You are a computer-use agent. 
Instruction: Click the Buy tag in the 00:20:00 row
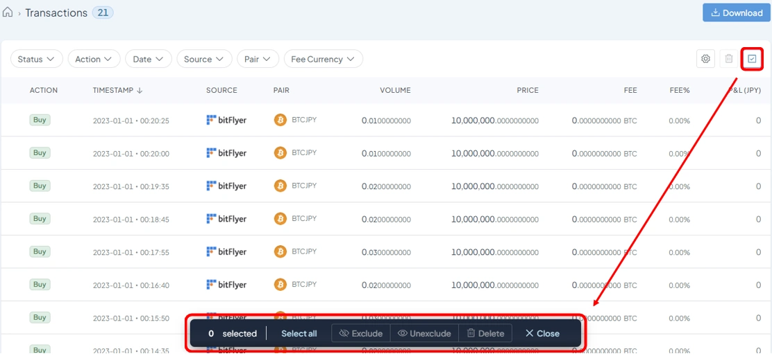(40, 152)
